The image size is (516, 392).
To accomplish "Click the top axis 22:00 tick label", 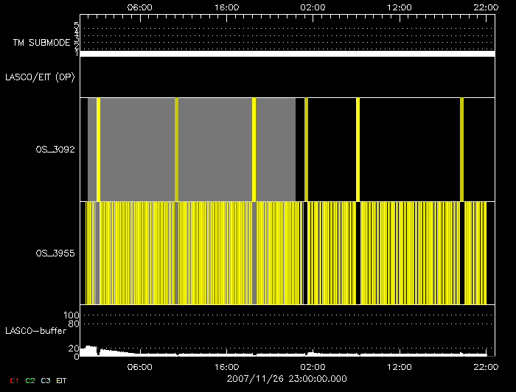I will (x=485, y=7).
